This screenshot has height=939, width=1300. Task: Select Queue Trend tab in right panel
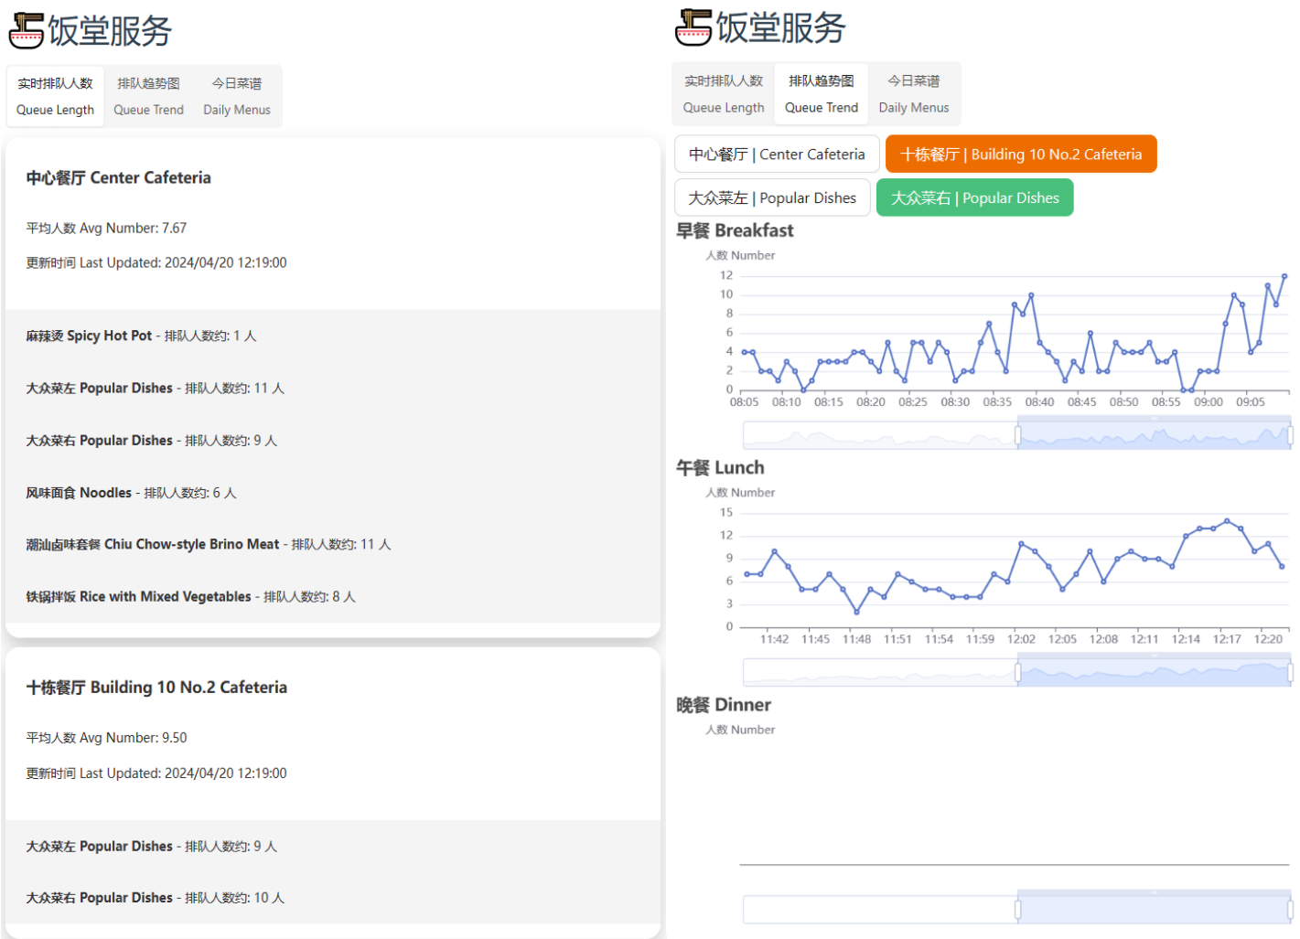pyautogui.click(x=822, y=93)
